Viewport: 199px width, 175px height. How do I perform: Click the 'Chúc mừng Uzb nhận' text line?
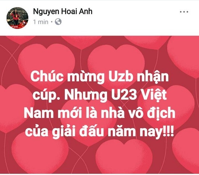point(99,77)
